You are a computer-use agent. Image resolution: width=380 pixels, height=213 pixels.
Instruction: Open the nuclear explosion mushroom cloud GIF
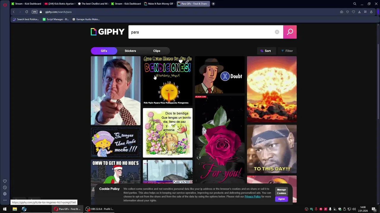272,89
